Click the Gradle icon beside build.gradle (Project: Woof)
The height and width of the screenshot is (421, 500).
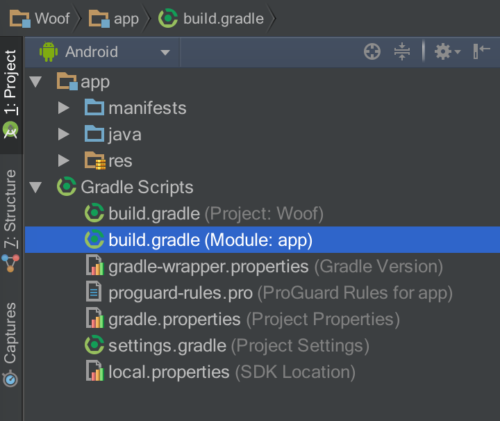click(x=94, y=213)
